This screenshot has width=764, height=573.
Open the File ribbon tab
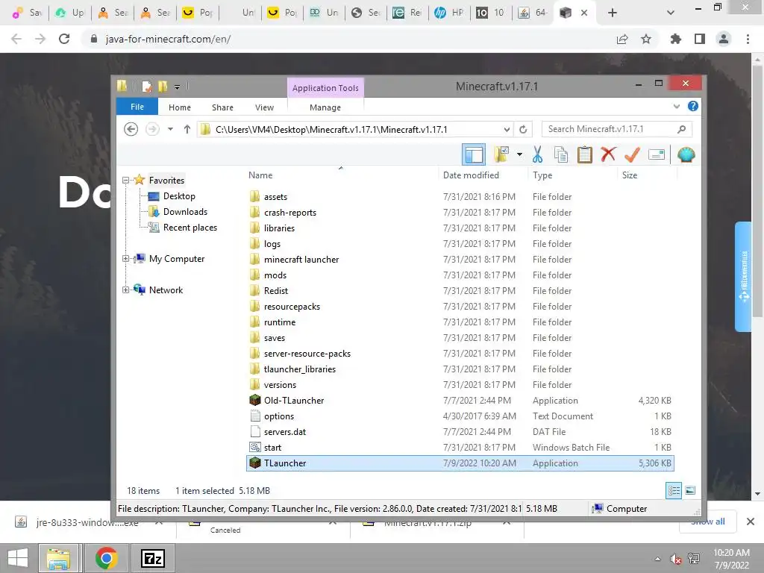coord(137,107)
